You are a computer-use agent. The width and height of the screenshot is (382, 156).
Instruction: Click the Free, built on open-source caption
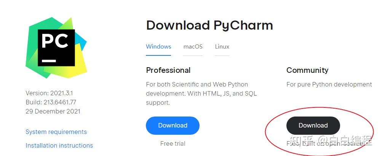click(325, 144)
